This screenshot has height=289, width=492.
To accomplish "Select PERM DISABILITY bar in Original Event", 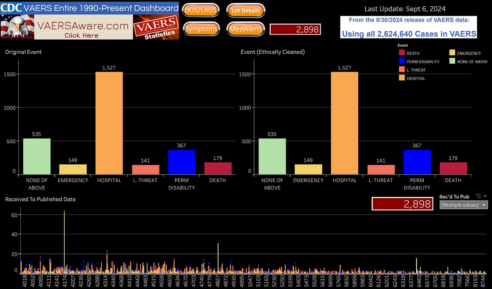I will coord(181,162).
